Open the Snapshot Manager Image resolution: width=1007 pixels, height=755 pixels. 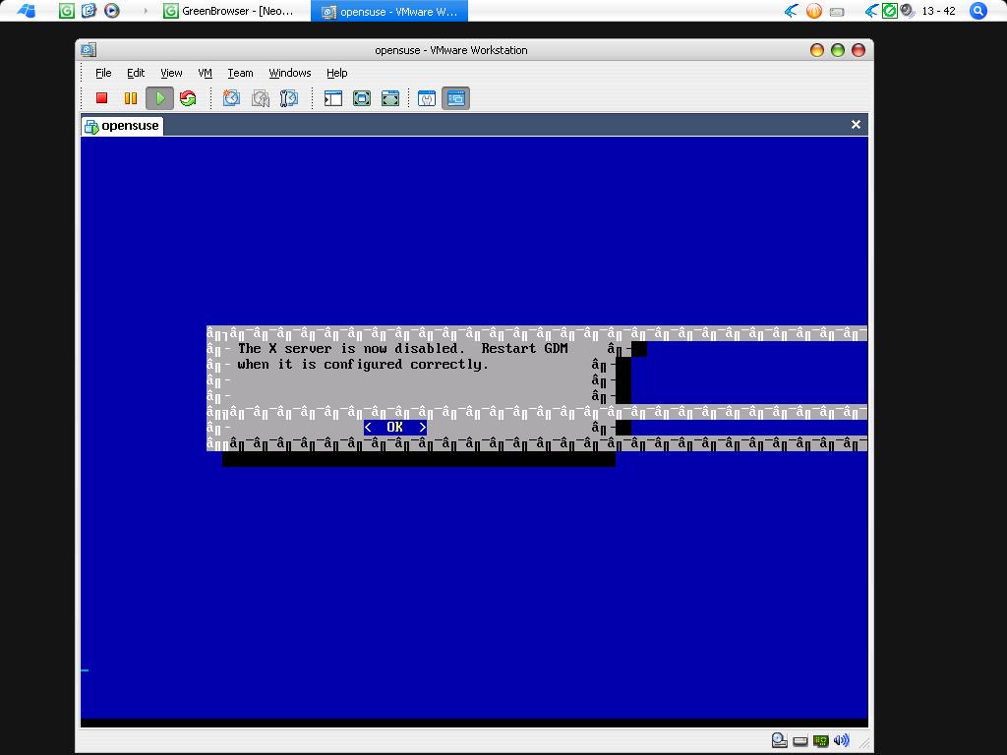tap(287, 97)
